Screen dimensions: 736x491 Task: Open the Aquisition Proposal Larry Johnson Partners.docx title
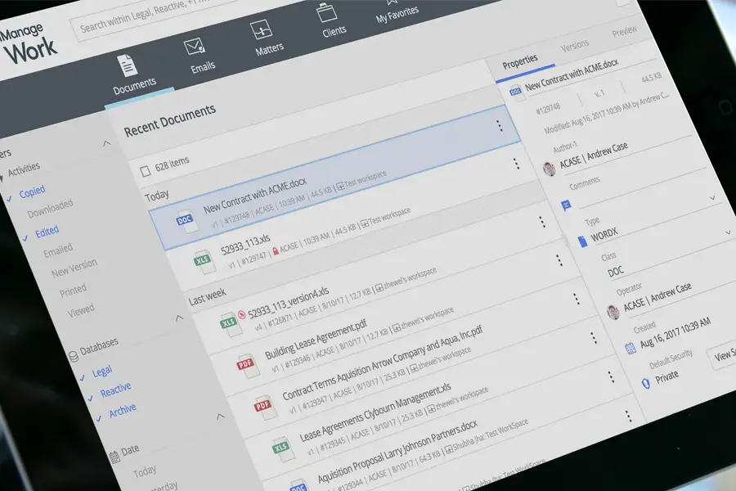tap(397, 453)
